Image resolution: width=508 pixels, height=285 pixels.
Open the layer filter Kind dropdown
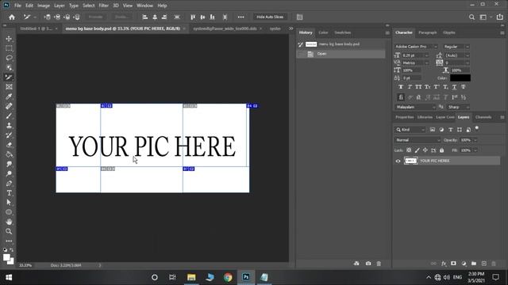(410, 130)
